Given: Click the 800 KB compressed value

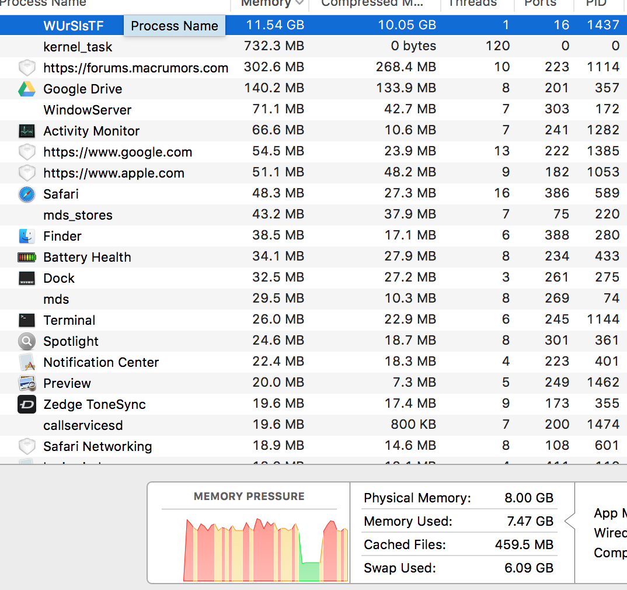Looking at the screenshot, I should [413, 424].
